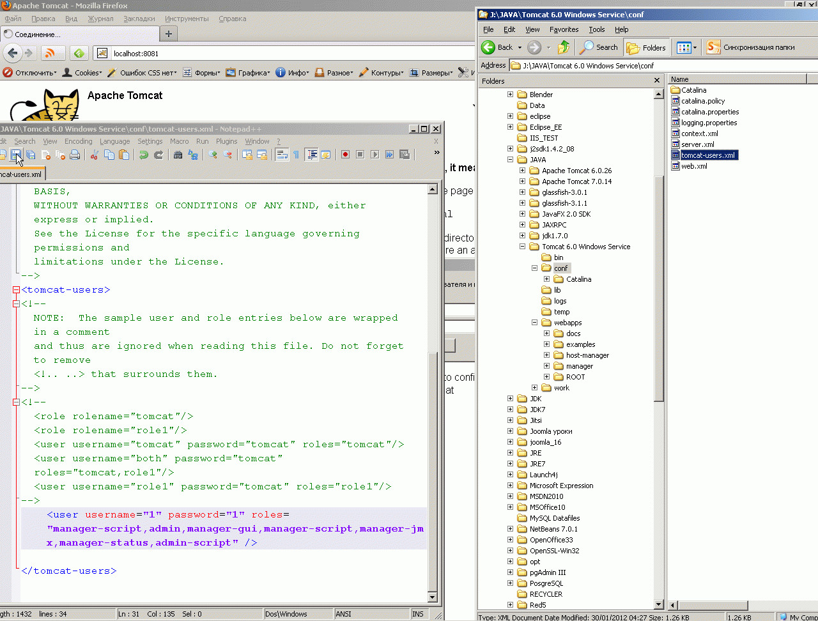Click Search button in Explorer toolbar
The width and height of the screenshot is (818, 621).
[x=599, y=47]
